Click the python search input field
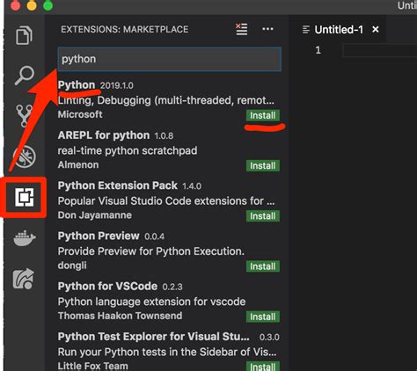 coord(170,59)
